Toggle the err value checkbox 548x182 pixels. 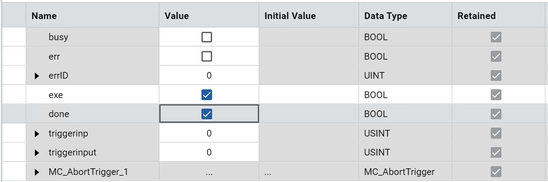tap(207, 57)
